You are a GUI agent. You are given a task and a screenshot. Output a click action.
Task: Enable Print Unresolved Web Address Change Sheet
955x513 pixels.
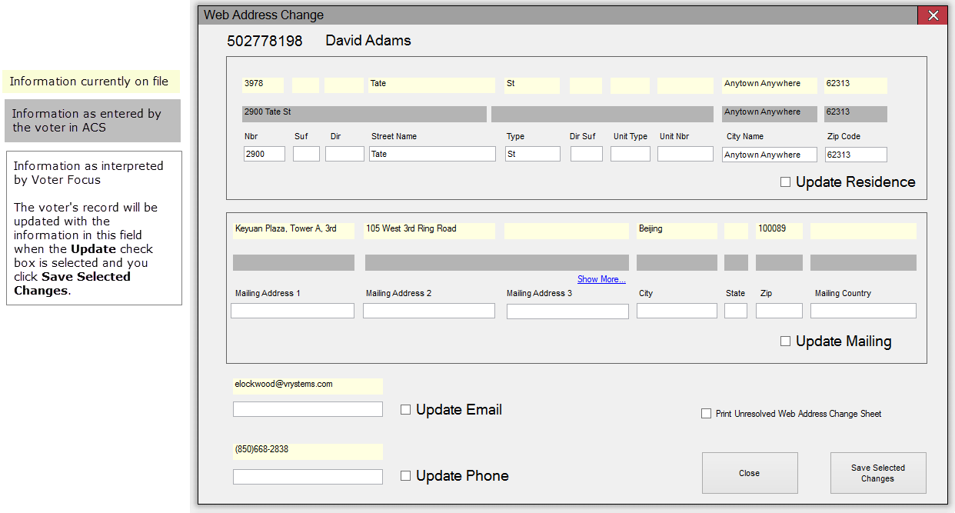point(706,414)
